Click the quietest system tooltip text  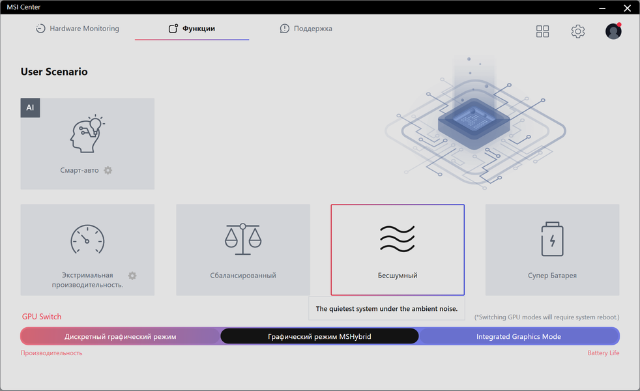[386, 309]
